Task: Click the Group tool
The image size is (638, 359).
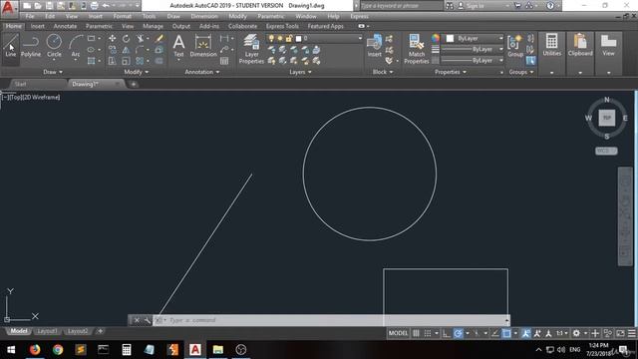Action: pos(514,46)
